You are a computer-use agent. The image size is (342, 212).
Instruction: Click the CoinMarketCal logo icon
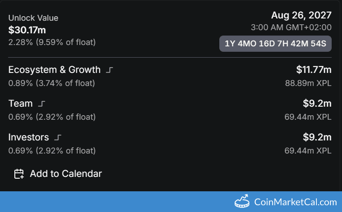[x=242, y=202]
